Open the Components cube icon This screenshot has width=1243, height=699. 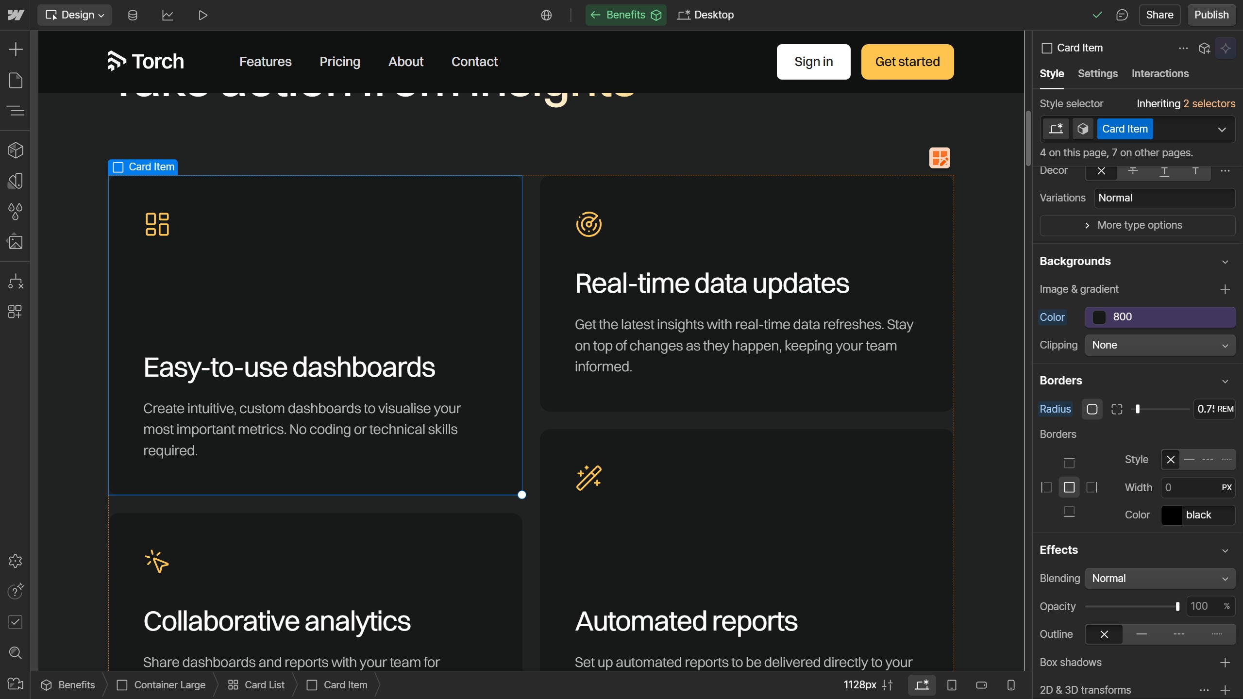coord(16,150)
